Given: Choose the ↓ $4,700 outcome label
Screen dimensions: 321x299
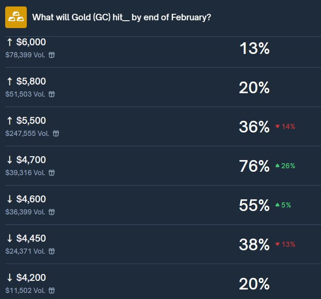Looking at the screenshot, I should pos(26,160).
